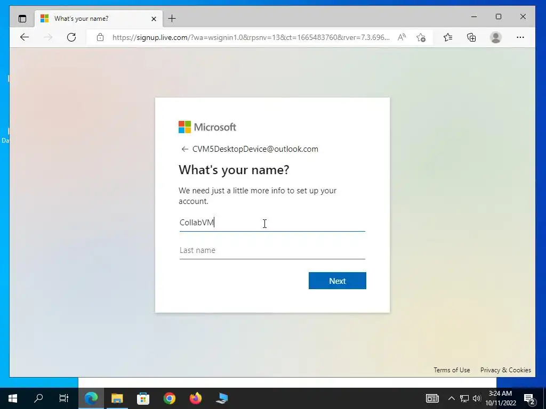The height and width of the screenshot is (409, 546).
Task: Open the Windows Start menu
Action: click(13, 398)
